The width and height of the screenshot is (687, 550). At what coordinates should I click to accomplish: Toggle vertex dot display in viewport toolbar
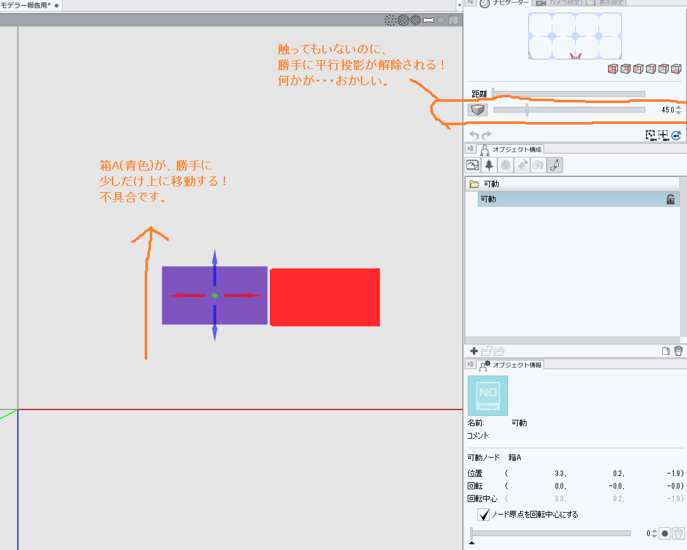click(390, 20)
